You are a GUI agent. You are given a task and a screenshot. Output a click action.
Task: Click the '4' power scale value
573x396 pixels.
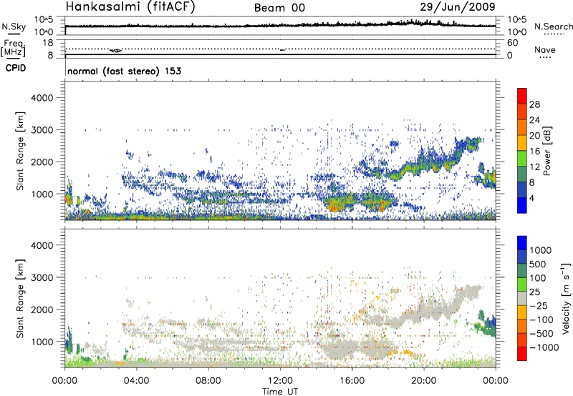(x=532, y=199)
